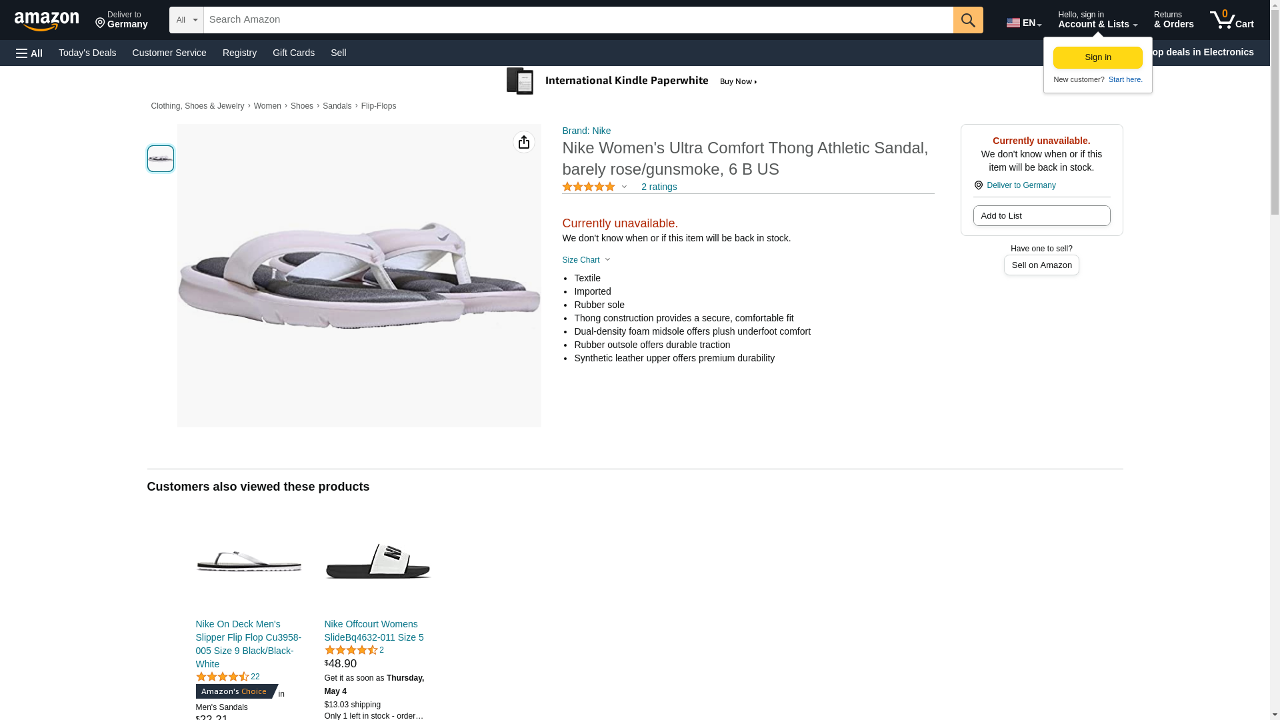Open the Add to List dropdown
This screenshot has width=1280, height=720.
[x=1041, y=216]
